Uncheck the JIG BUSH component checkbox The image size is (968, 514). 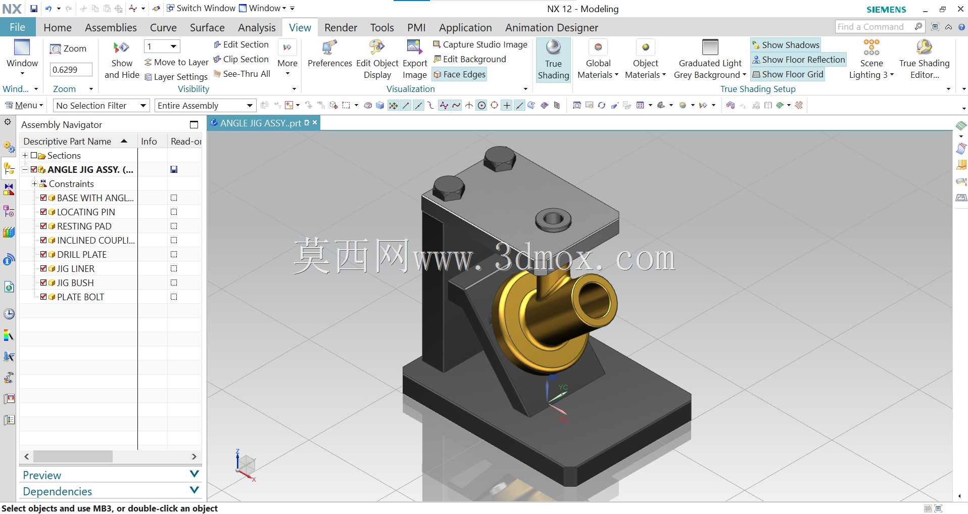43,283
